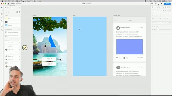Click the last boolean operation icon
The image size is (172, 96).
click(x=170, y=11)
